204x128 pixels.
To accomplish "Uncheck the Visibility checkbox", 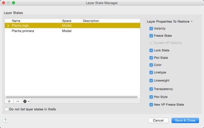I will click(151, 29).
